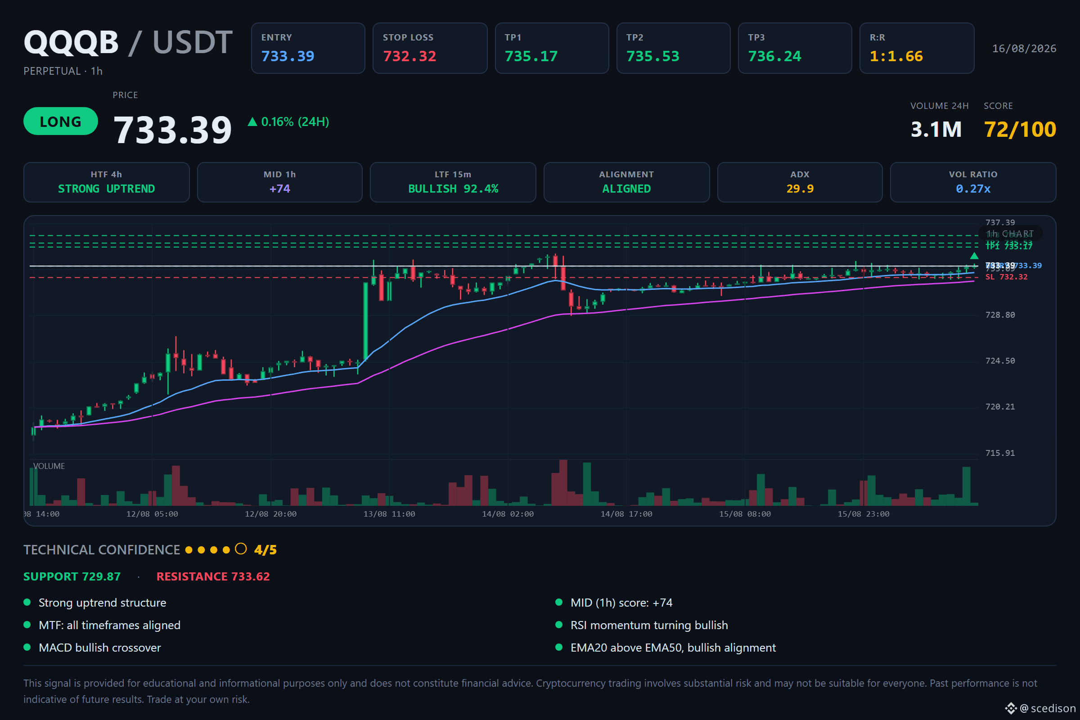Click the tallest red volume bar near 14/08 02:00

click(x=563, y=482)
